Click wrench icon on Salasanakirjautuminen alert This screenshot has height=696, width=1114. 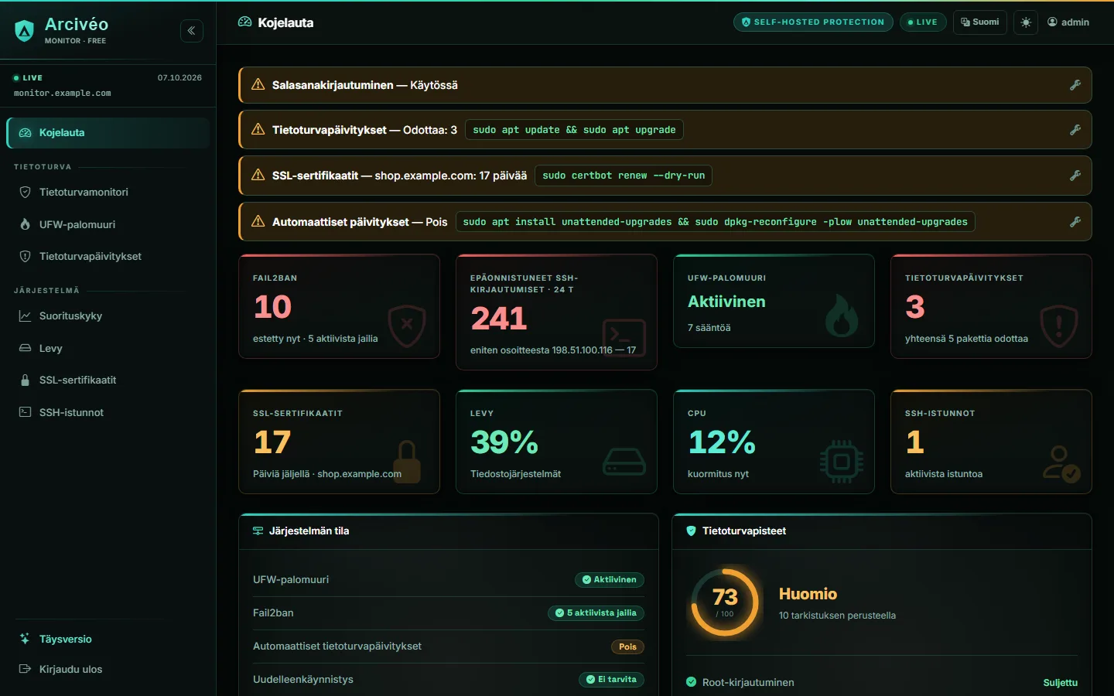(1075, 85)
